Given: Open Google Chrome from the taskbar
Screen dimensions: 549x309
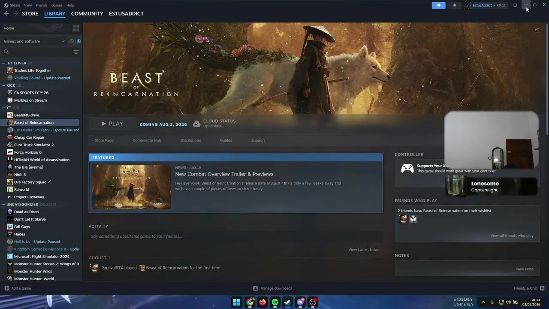Looking at the screenshot, I should 250,302.
